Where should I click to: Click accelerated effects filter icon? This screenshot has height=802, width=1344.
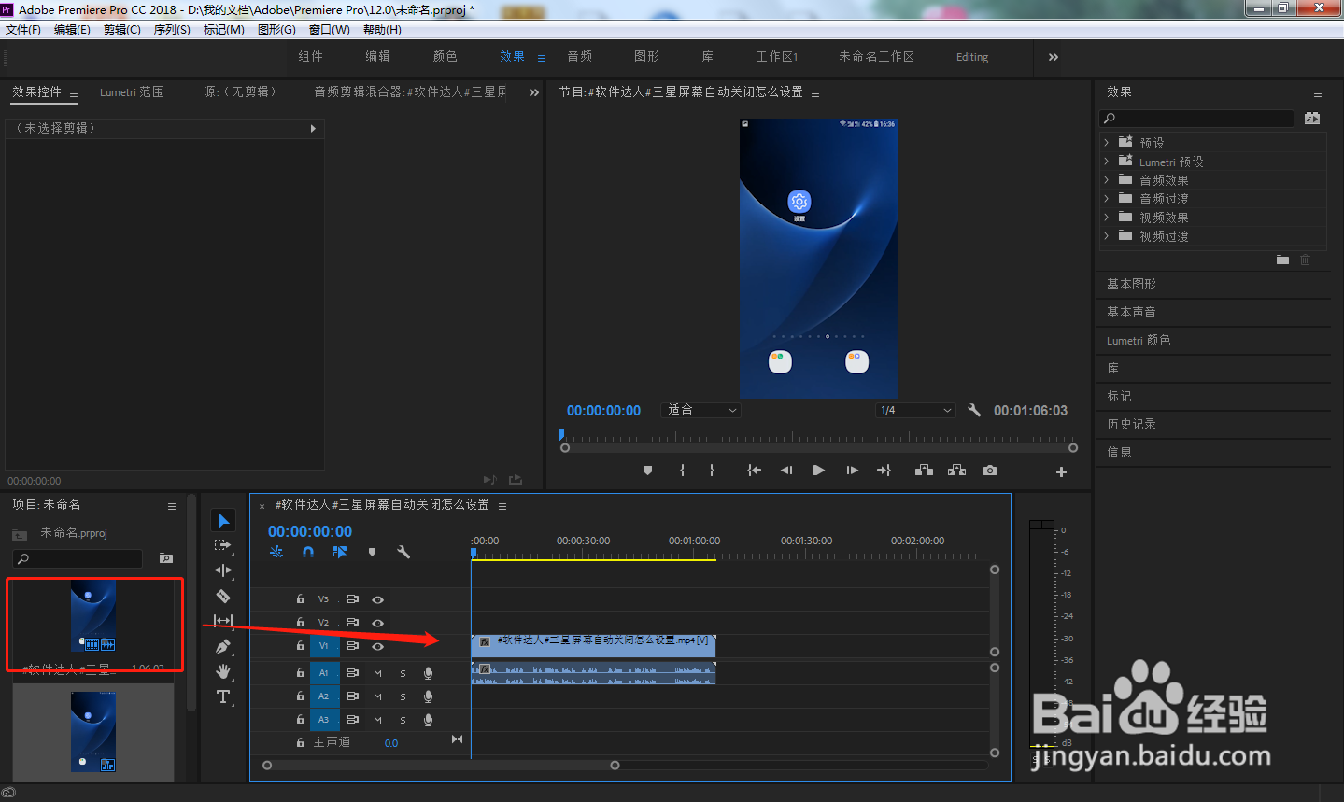coord(1312,119)
